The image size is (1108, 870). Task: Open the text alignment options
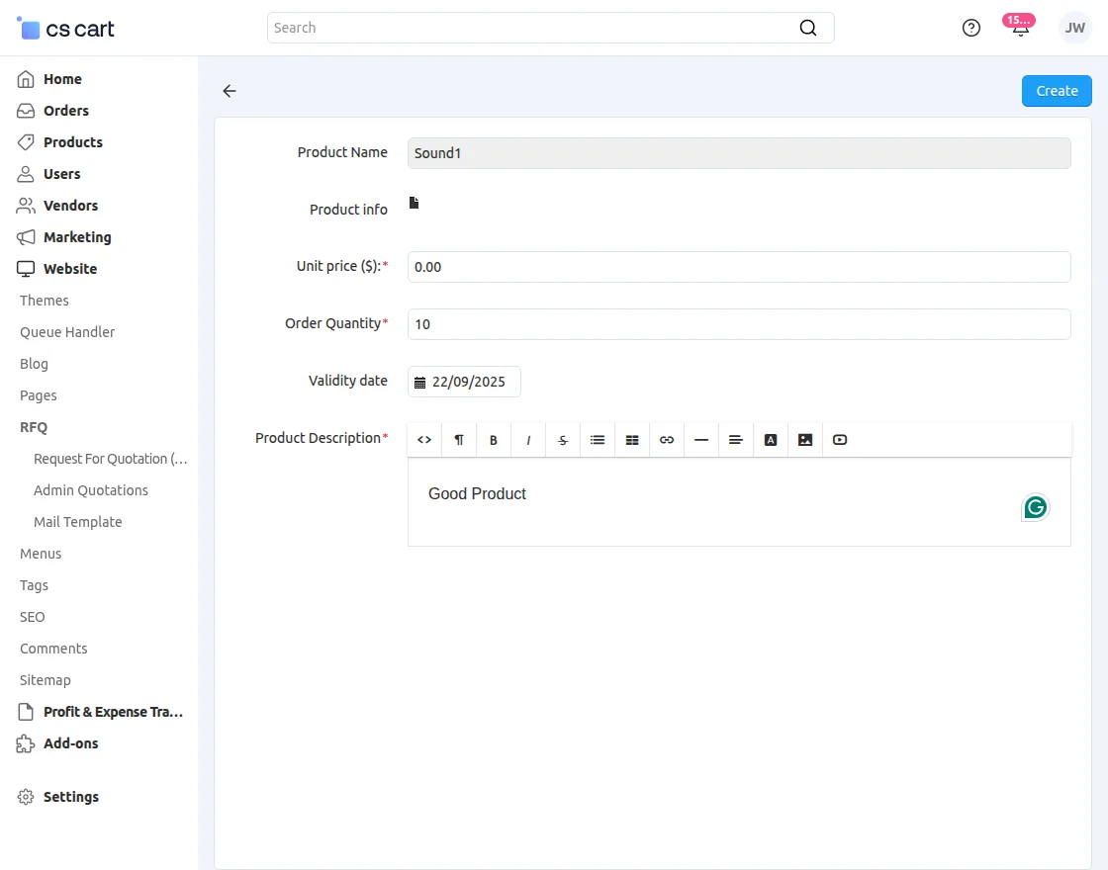click(736, 440)
